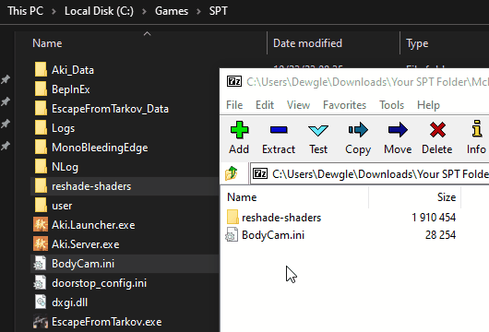This screenshot has height=332, width=489.
Task: Select Aki.Launcher.exe in Explorer
Action: pyautogui.click(x=93, y=225)
